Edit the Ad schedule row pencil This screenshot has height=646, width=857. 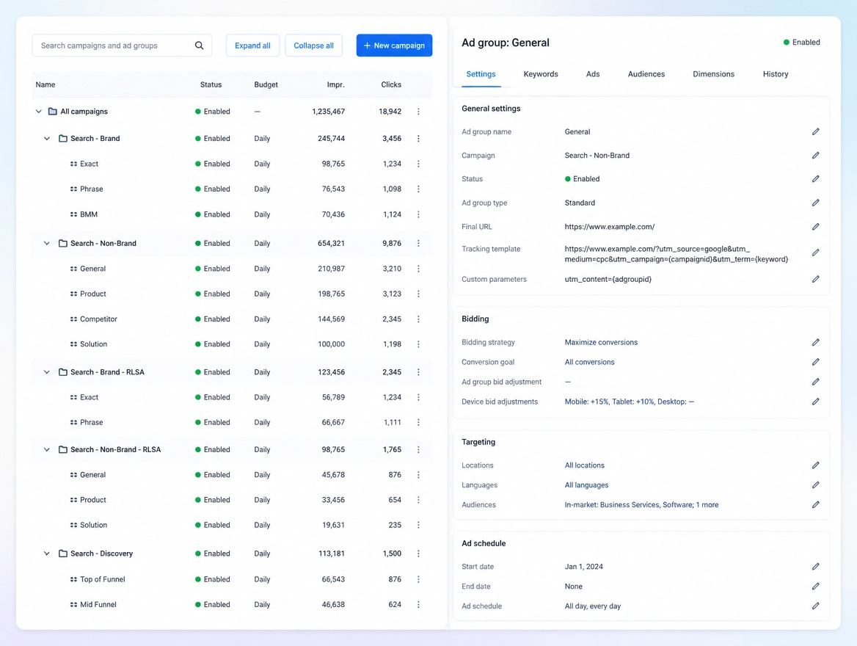(x=815, y=606)
